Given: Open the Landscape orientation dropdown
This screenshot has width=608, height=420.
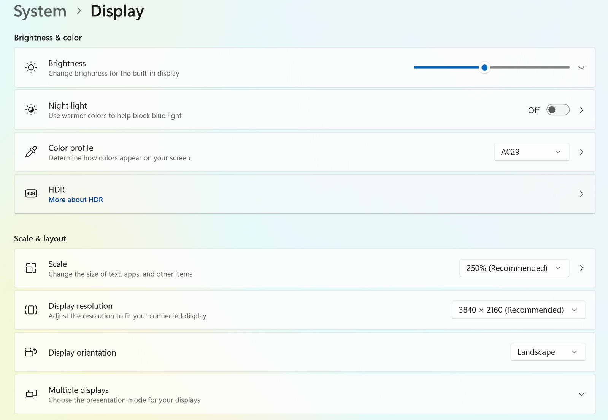Looking at the screenshot, I should (548, 352).
